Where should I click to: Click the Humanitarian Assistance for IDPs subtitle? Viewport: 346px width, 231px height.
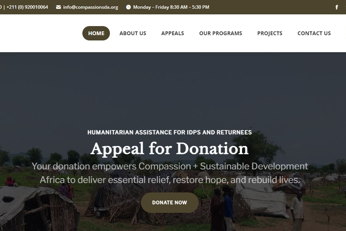tap(170, 132)
